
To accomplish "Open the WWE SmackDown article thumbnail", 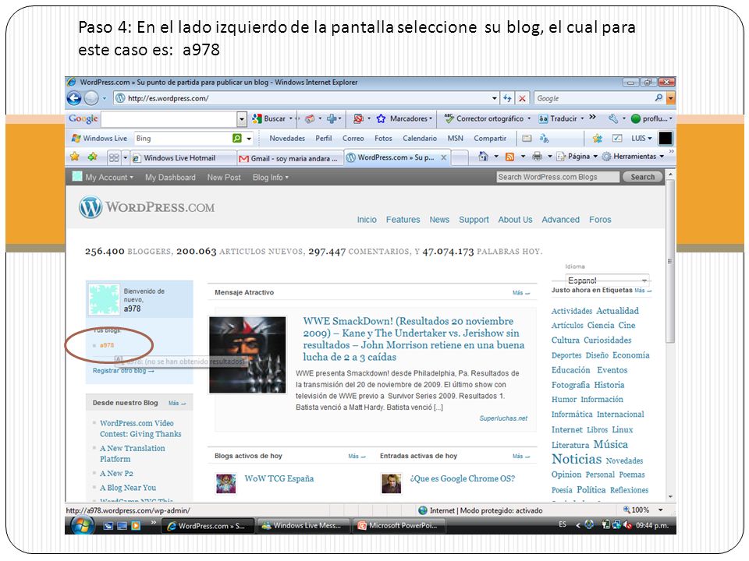I will 247,355.
